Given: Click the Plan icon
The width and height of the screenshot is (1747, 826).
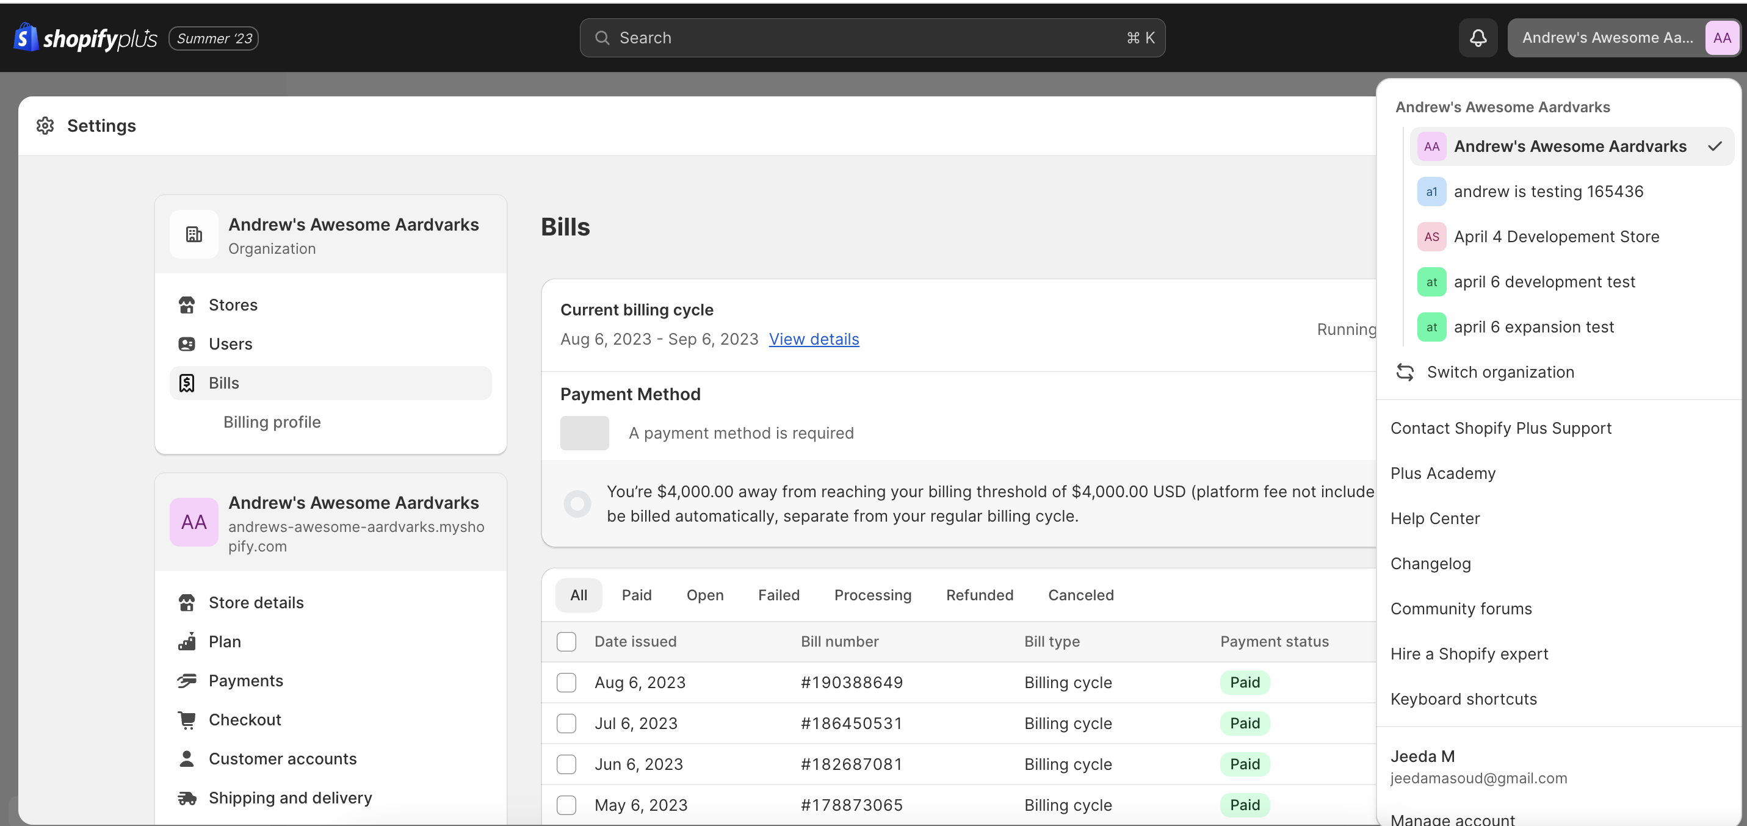Looking at the screenshot, I should [x=187, y=641].
